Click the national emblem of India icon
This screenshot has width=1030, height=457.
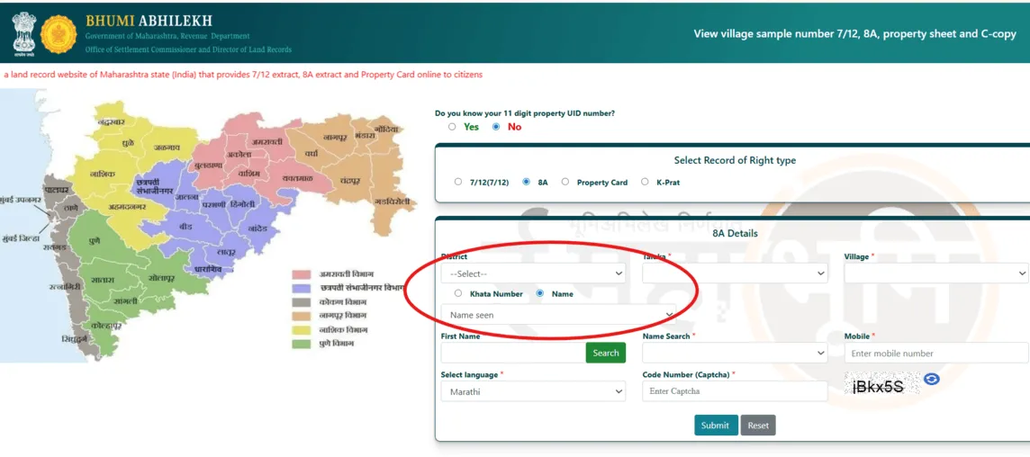(x=23, y=33)
